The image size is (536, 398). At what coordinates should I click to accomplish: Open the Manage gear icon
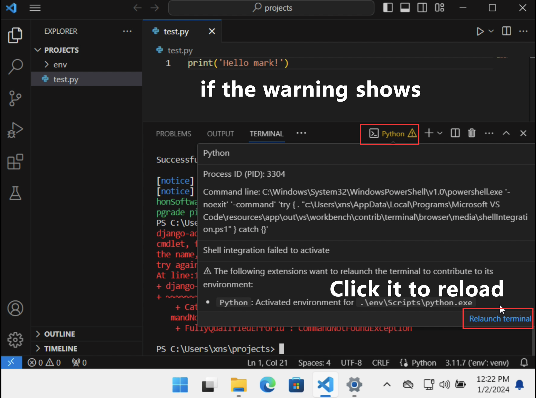tap(15, 340)
